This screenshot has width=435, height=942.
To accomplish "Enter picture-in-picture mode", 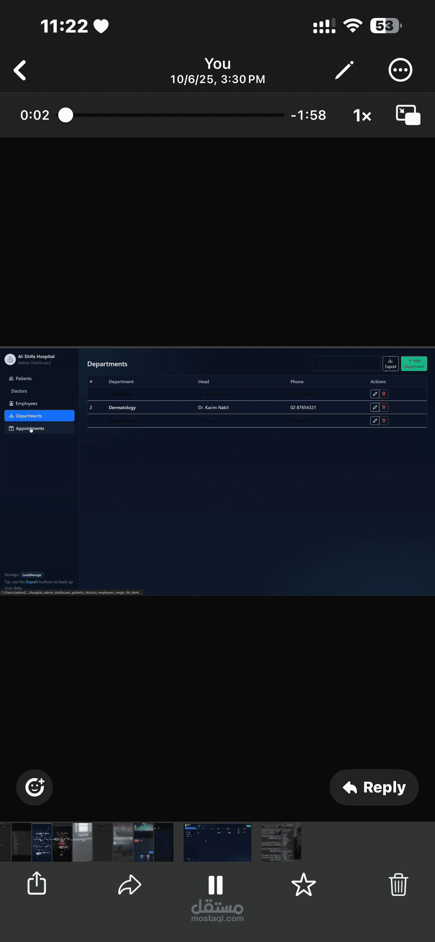I will [408, 115].
